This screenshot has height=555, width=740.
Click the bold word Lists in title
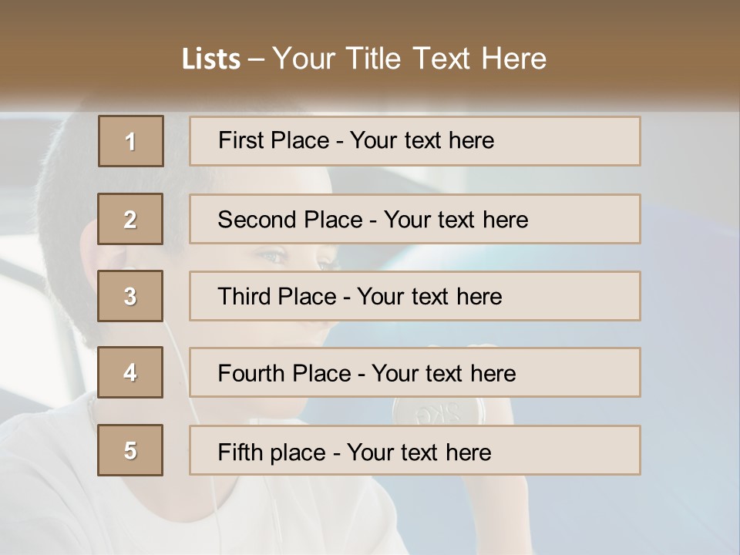point(211,59)
